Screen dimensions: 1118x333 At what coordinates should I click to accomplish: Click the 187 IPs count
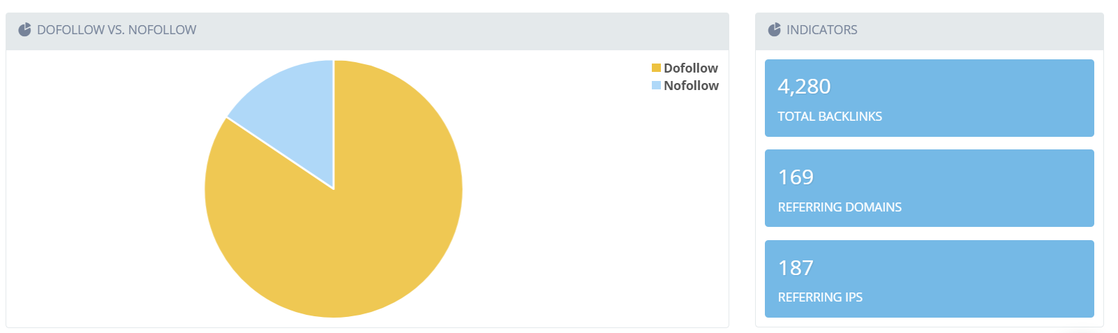tap(796, 268)
